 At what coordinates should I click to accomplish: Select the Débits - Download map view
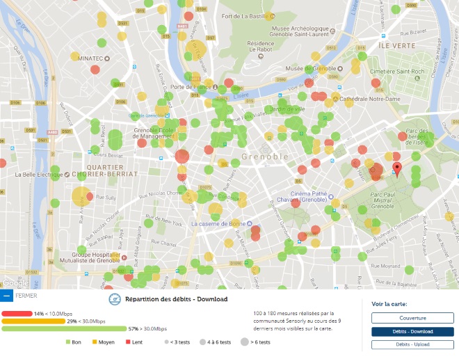[412, 331]
